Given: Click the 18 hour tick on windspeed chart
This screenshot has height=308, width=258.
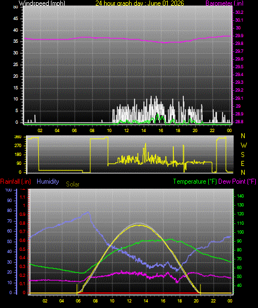Looking at the screenshot, I should [x=178, y=130].
